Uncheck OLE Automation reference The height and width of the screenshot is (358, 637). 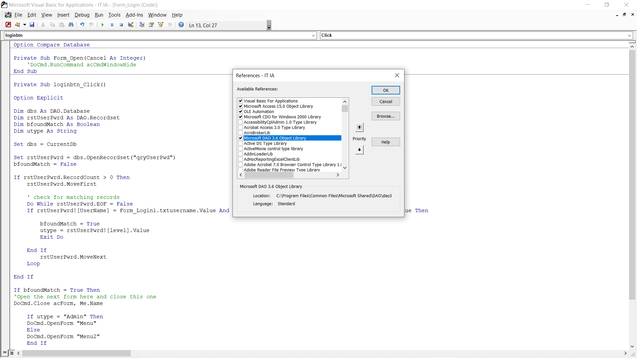click(241, 111)
